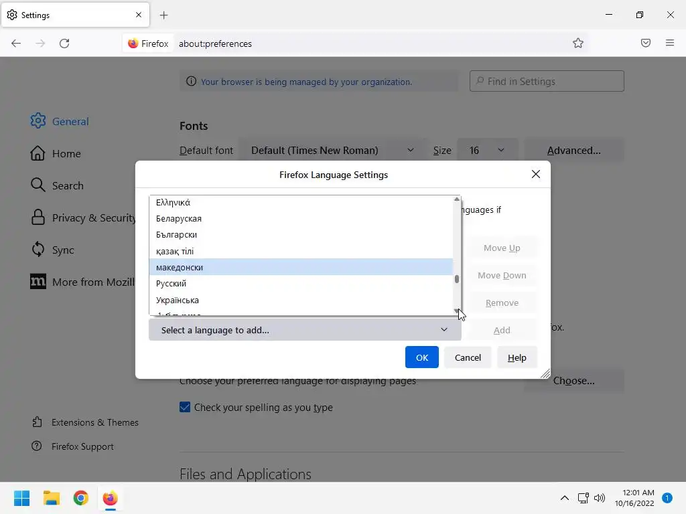The height and width of the screenshot is (514, 686).
Task: Select Русский in the language list
Action: pos(301,283)
